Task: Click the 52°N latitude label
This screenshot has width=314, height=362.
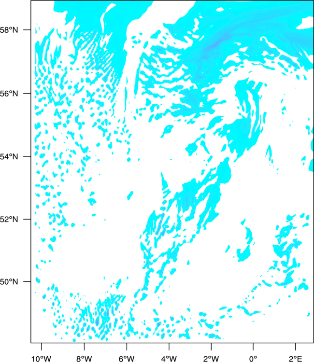Action: tap(9, 219)
